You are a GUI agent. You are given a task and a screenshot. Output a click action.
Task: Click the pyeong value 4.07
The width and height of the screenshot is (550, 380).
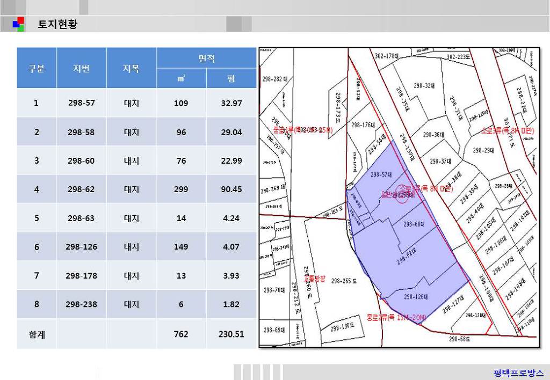(x=231, y=247)
